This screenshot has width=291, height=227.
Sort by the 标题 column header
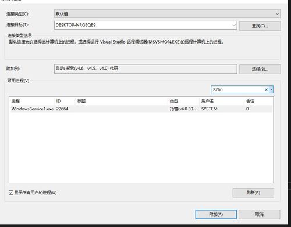click(122, 101)
